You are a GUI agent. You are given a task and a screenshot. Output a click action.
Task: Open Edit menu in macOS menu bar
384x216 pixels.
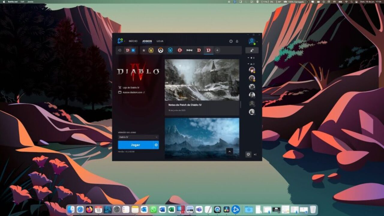[x=22, y=1]
